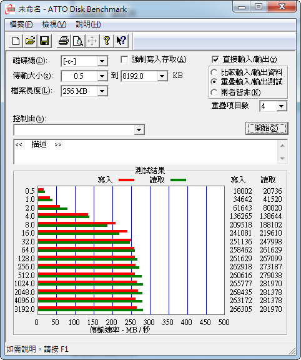Open the 重疊項目數 queue depth dropdown
Screen dimensions: 301x360
pos(282,106)
